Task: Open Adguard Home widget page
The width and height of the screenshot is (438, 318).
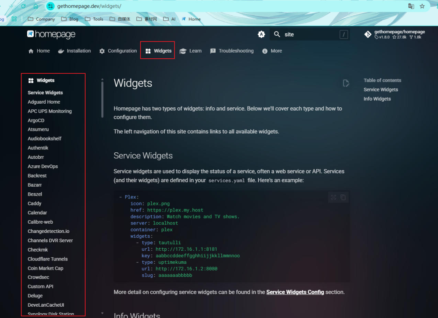Action: (44, 102)
